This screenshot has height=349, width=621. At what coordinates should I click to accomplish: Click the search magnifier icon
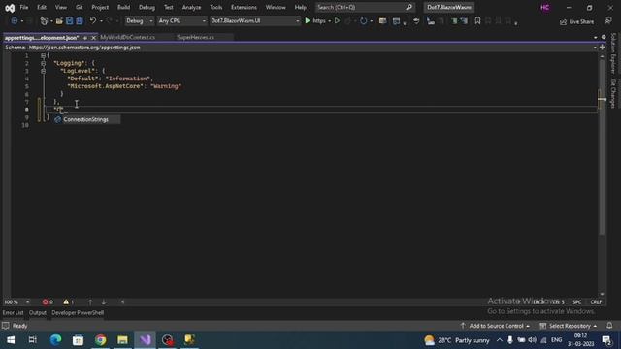pyautogui.click(x=409, y=7)
